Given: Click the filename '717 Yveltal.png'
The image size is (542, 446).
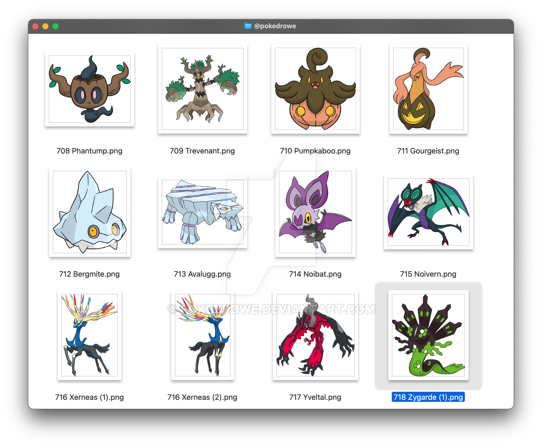Looking at the screenshot, I should (x=315, y=397).
